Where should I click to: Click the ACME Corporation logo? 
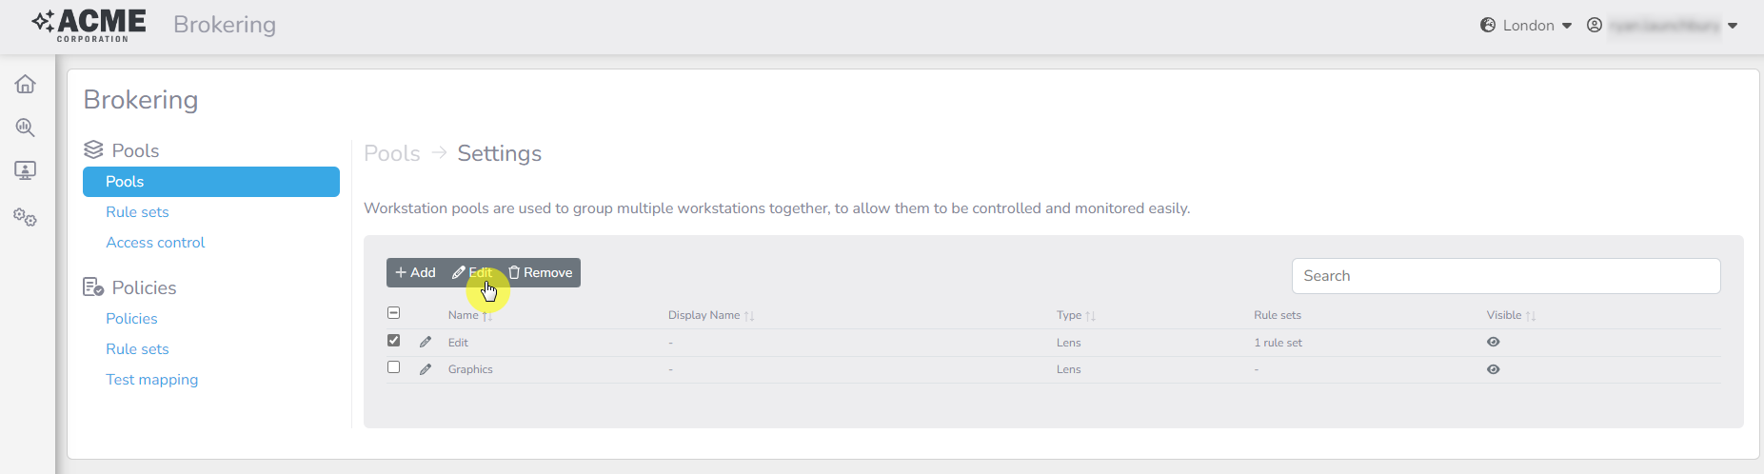tap(89, 26)
